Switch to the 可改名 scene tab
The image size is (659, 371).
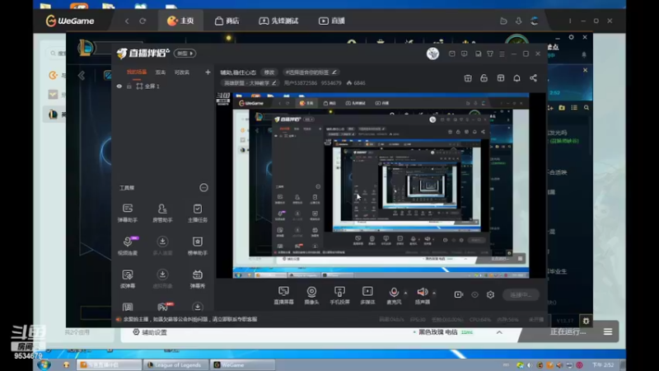point(182,73)
